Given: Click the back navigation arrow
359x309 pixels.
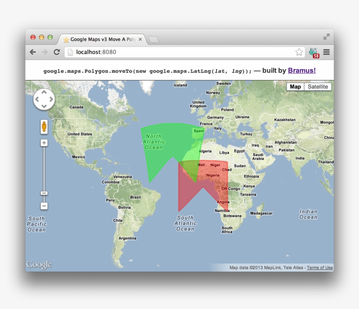Looking at the screenshot, I should point(33,52).
